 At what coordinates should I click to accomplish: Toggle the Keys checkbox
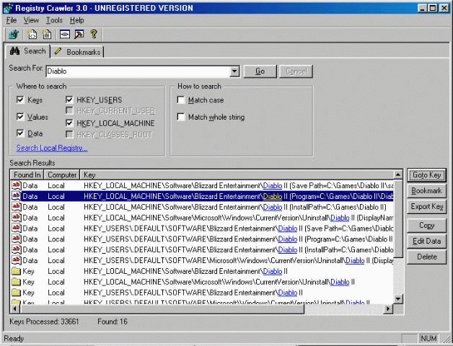(20, 99)
